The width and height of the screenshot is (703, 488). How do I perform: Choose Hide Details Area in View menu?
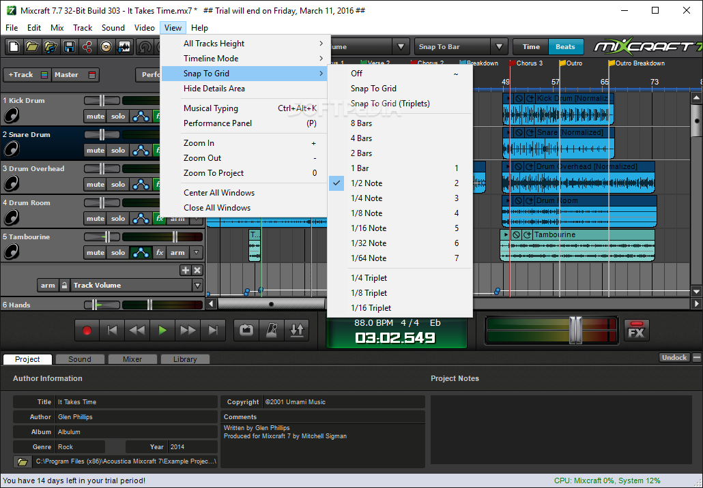(245, 89)
